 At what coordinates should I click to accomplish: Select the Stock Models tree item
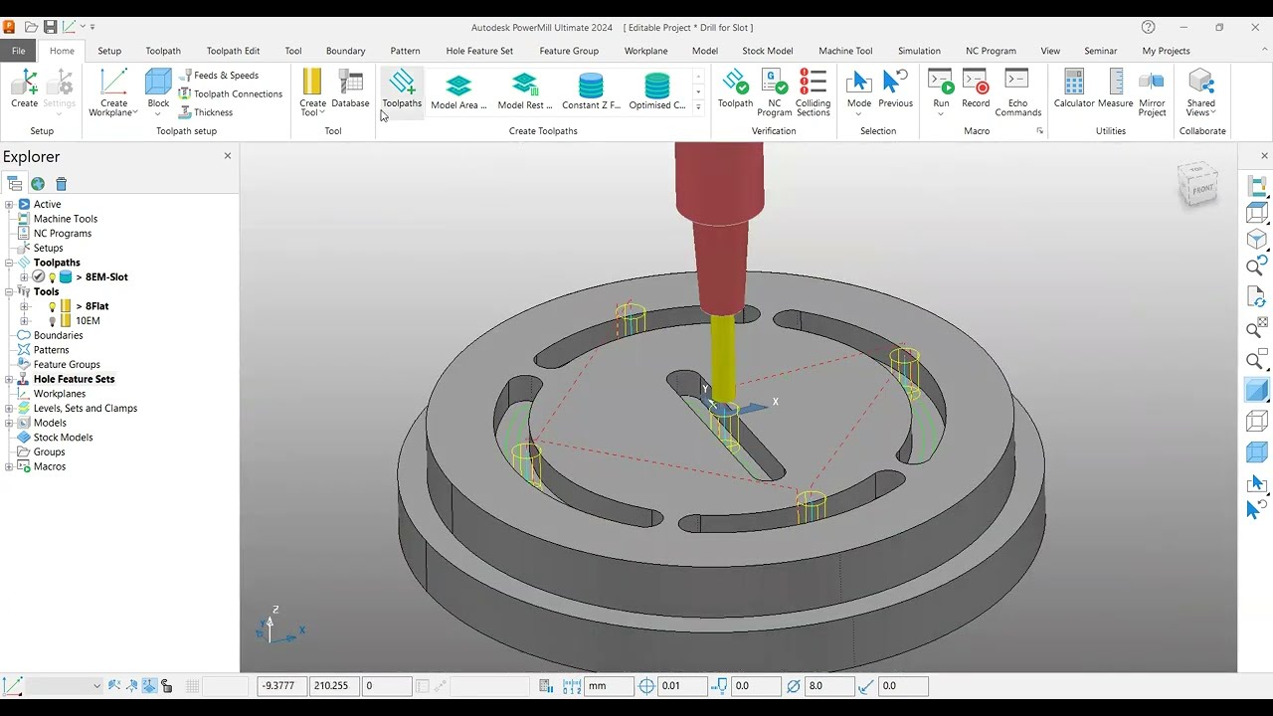pos(63,438)
